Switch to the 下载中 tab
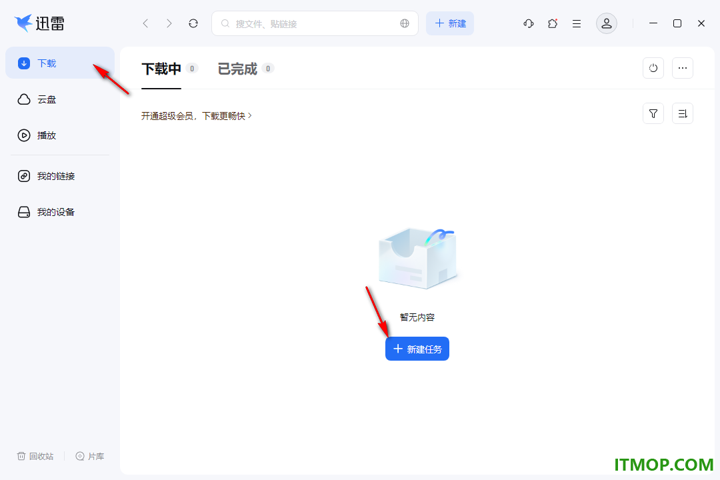The image size is (720, 480). [161, 69]
